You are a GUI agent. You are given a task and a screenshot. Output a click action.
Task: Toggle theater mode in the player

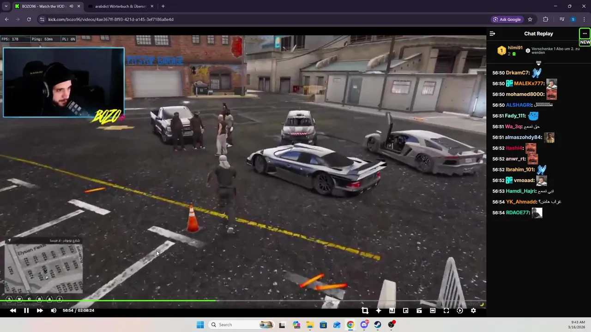[x=433, y=311]
